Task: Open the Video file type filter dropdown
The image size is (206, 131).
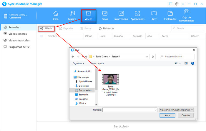Action: tap(177, 110)
